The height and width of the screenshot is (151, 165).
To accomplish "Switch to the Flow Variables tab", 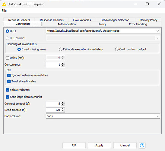I will pos(82,20).
